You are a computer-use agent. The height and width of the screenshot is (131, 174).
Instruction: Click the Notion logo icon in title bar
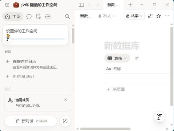(7, 5)
